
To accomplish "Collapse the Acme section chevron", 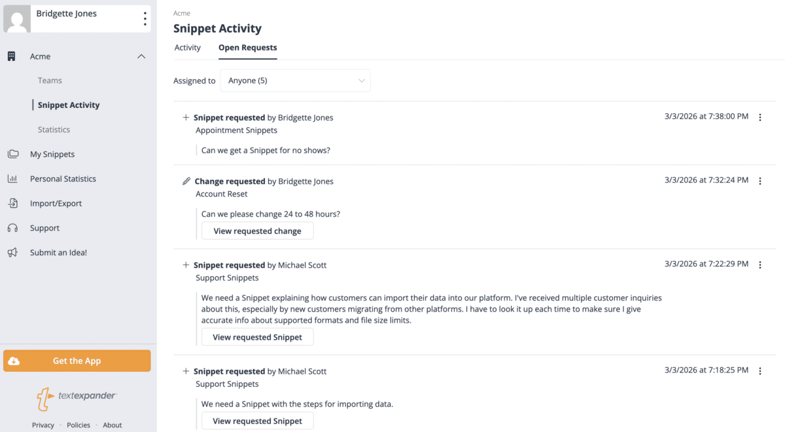I will pos(141,56).
